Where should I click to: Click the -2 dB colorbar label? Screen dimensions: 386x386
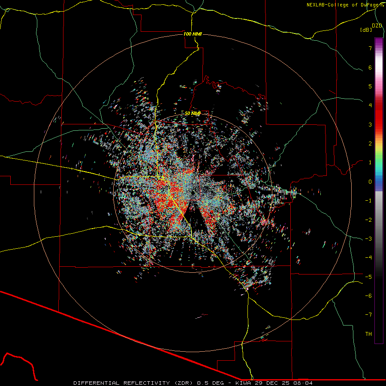pos(368,220)
